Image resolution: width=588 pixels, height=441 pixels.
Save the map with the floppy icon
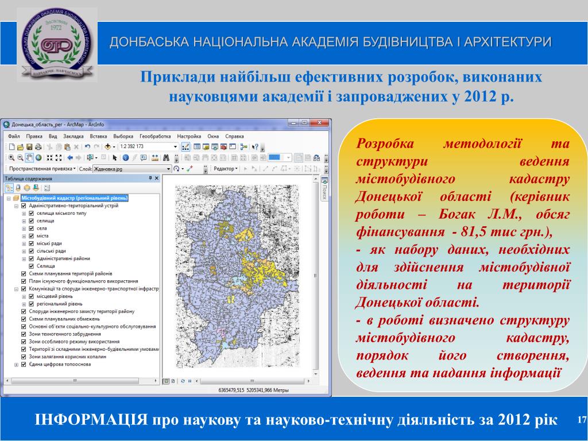pyautogui.click(x=29, y=147)
